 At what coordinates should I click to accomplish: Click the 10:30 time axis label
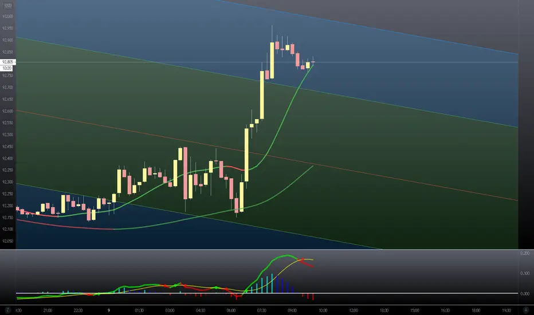click(323, 310)
